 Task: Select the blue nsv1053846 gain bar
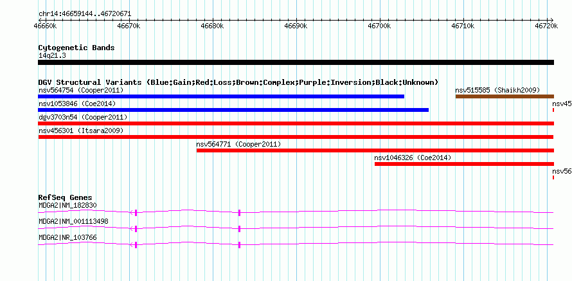(x=233, y=110)
